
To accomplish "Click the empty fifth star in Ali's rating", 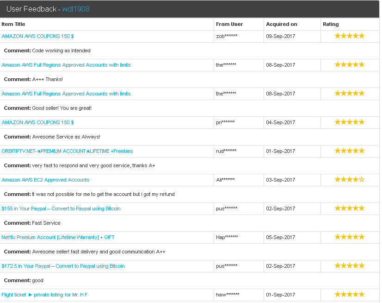I will (x=362, y=180).
